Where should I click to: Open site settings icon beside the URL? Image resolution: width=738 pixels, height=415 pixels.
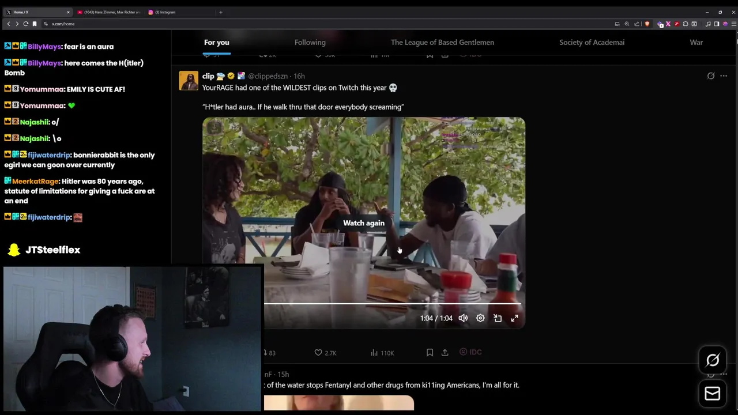pyautogui.click(x=46, y=24)
